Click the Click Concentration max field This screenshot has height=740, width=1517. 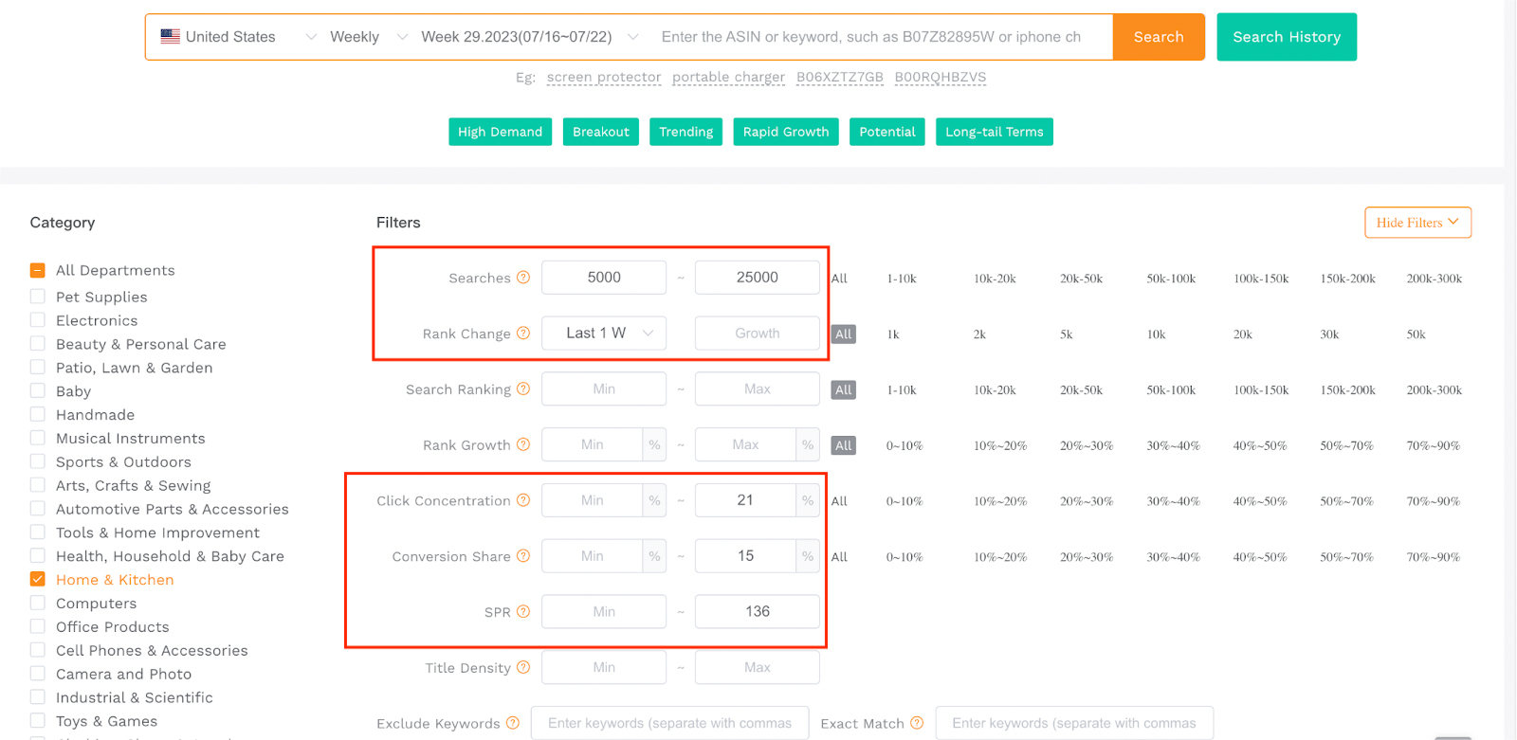coord(745,500)
